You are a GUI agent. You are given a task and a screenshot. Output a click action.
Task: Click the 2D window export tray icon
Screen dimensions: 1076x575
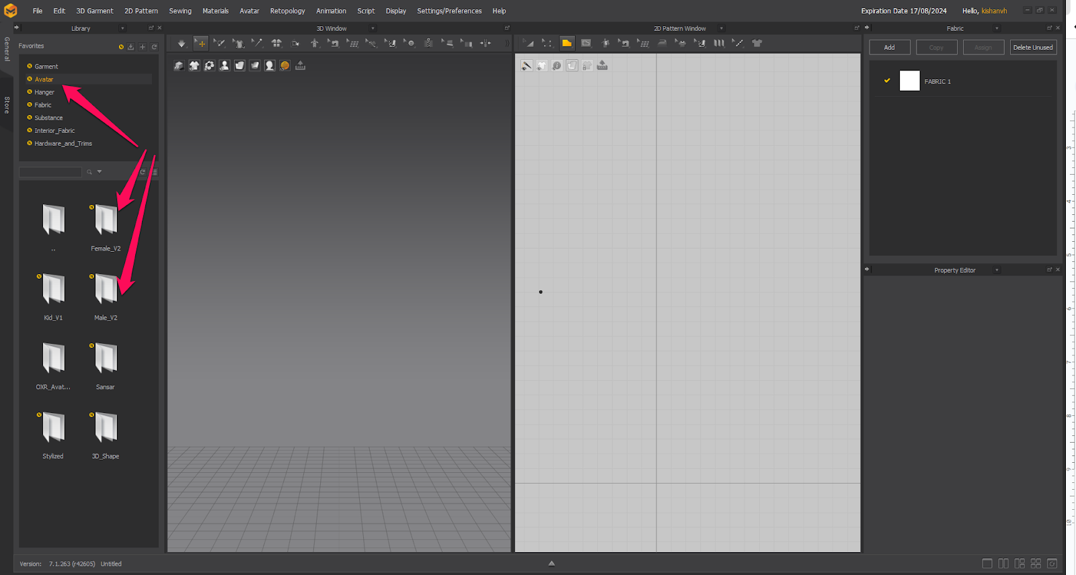[602, 65]
